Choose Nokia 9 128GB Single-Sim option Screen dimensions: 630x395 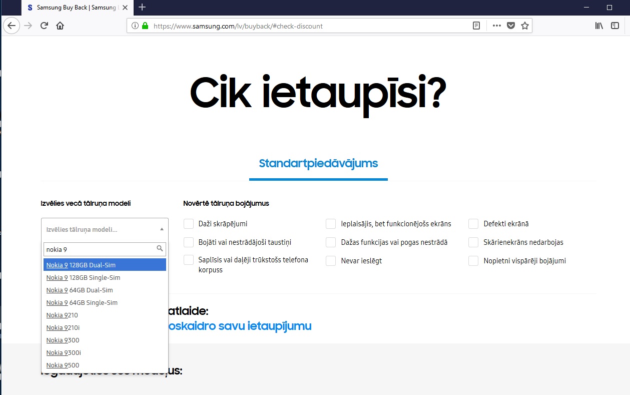(x=105, y=277)
